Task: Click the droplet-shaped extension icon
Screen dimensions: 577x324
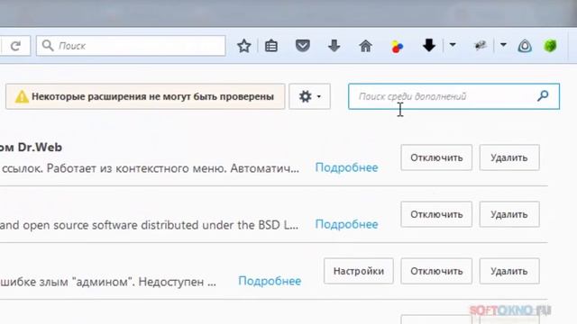Action: (x=525, y=46)
